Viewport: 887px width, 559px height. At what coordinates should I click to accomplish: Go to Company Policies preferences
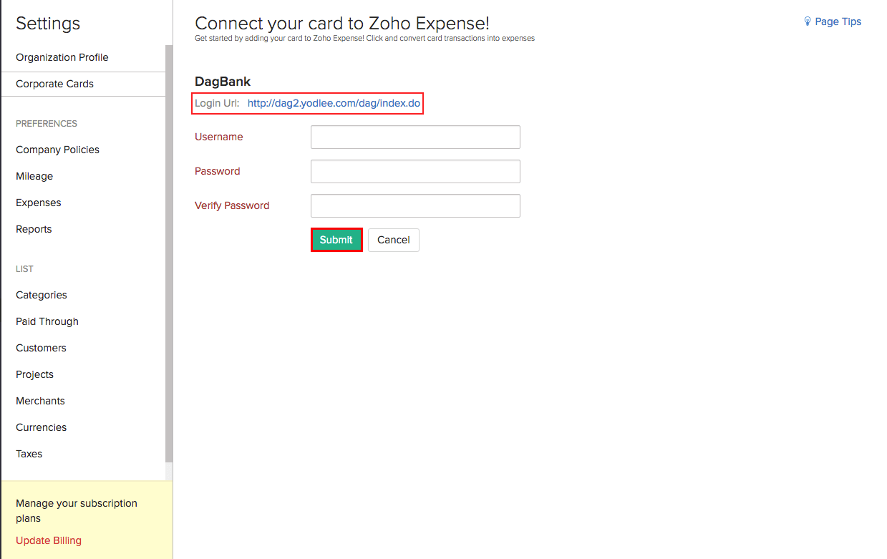[57, 150]
